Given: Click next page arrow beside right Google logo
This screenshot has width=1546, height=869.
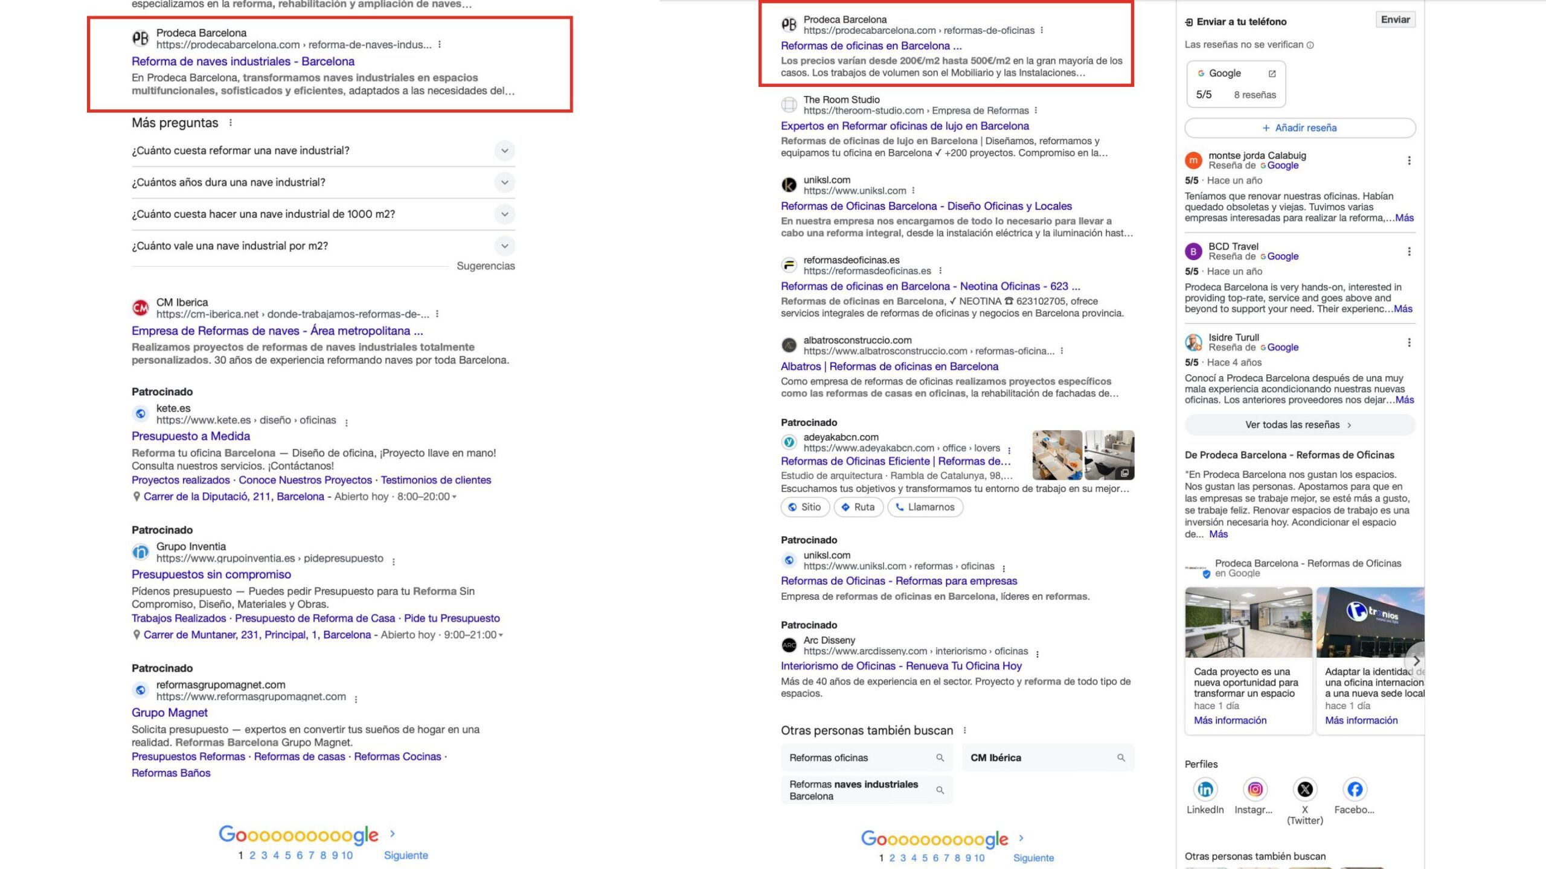Looking at the screenshot, I should point(1021,838).
